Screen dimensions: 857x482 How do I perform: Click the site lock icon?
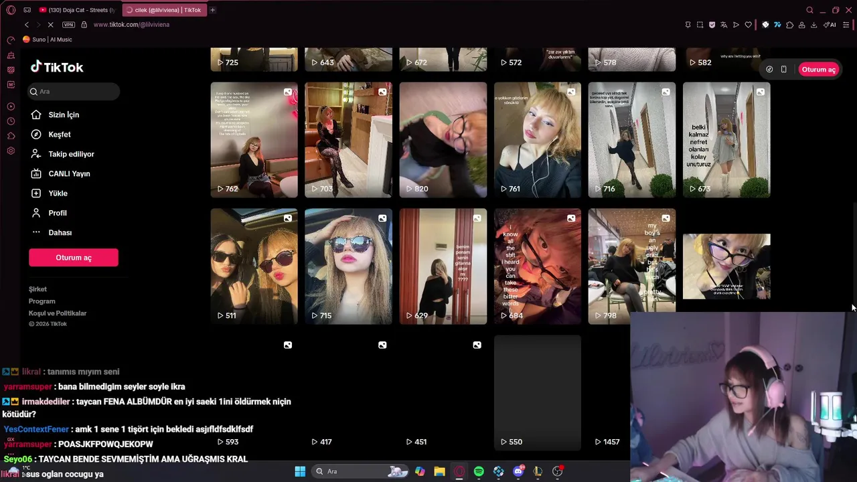[84, 25]
